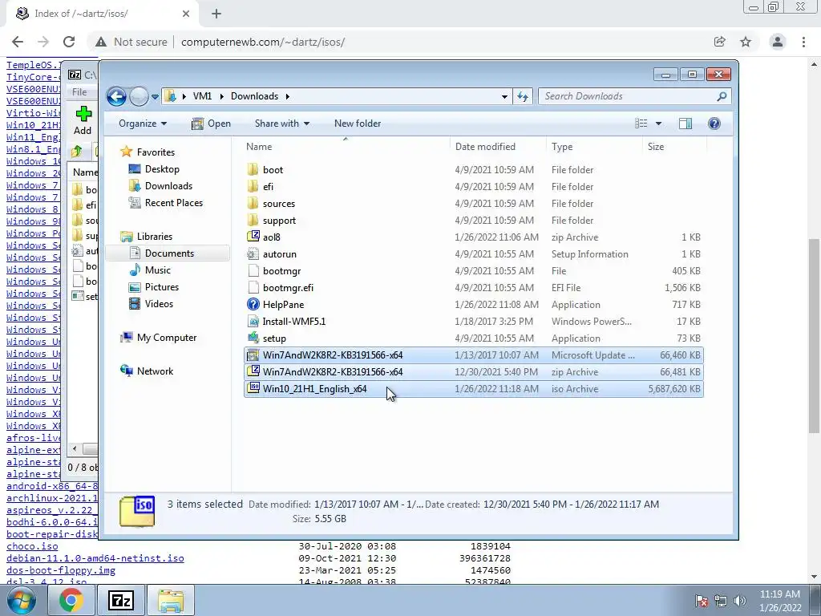Select the support folder icon
The width and height of the screenshot is (821, 616).
[253, 220]
